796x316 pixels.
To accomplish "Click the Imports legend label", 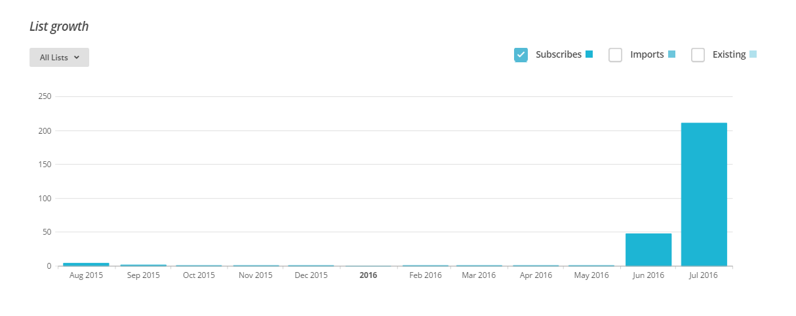I will (647, 54).
